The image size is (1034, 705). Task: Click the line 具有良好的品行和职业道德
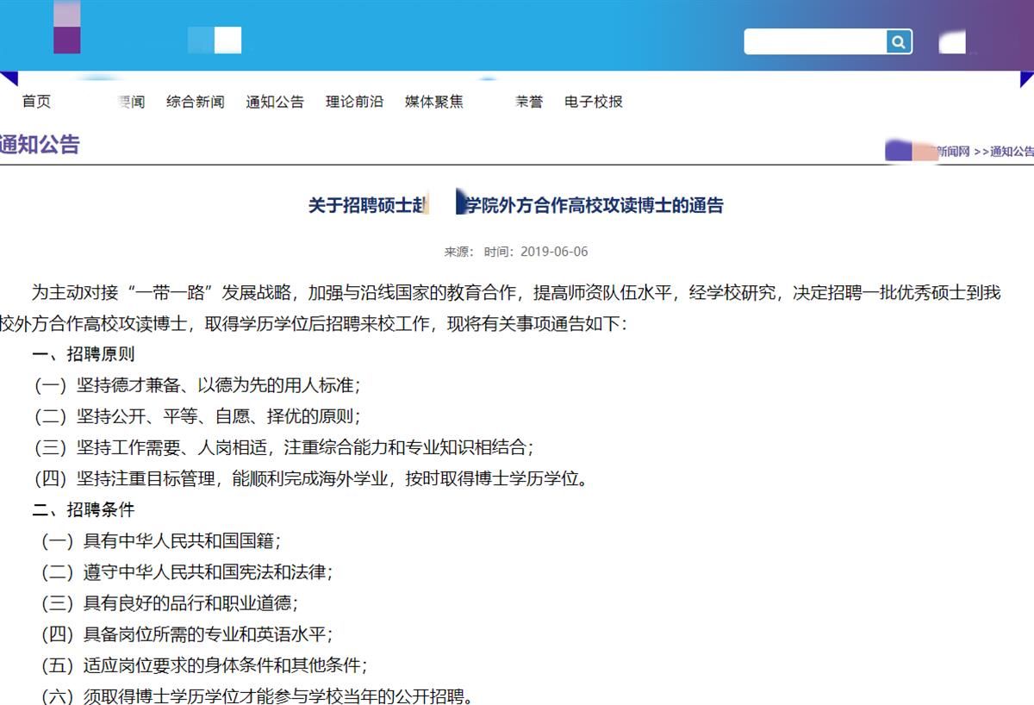coord(169,603)
